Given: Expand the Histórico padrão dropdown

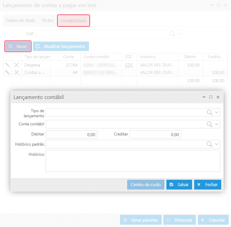Looking at the screenshot, I should coord(217,144).
